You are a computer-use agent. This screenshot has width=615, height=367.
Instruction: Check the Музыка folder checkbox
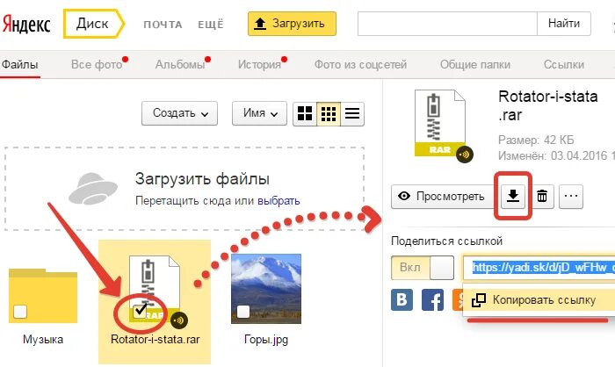tap(20, 312)
